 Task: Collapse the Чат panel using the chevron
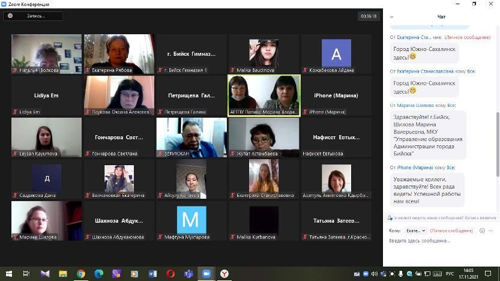pos(392,17)
